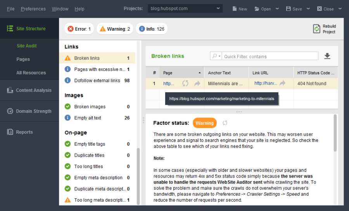
Task: Open the Help menu
Action: [79, 9]
